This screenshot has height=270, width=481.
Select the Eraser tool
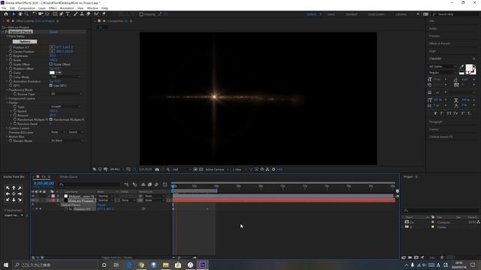point(89,14)
